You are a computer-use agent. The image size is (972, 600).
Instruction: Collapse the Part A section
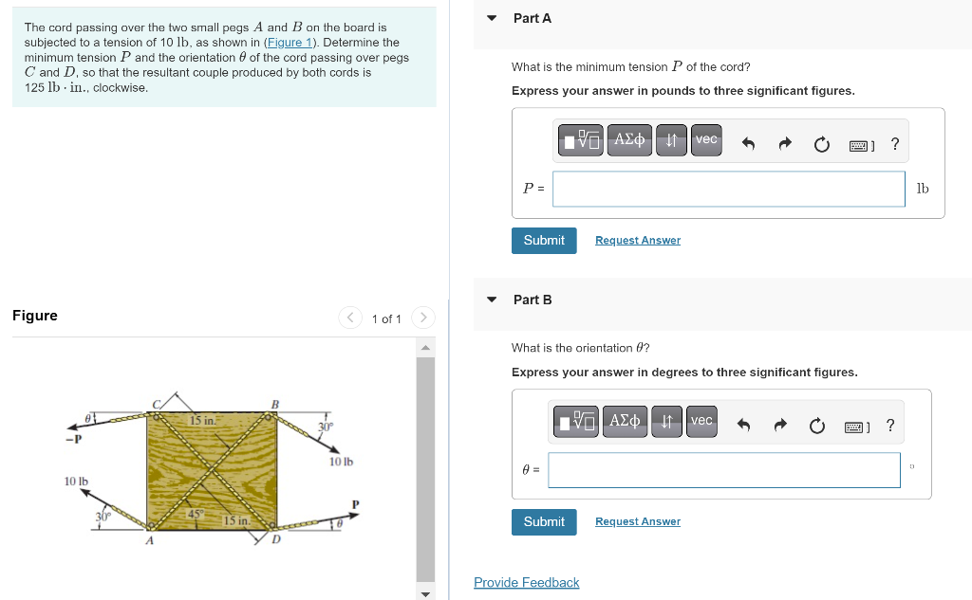click(491, 18)
